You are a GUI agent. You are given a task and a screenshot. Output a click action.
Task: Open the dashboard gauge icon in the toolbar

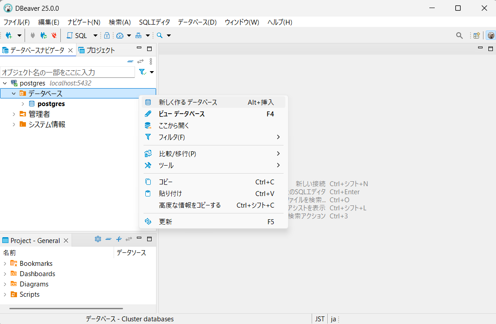click(119, 35)
